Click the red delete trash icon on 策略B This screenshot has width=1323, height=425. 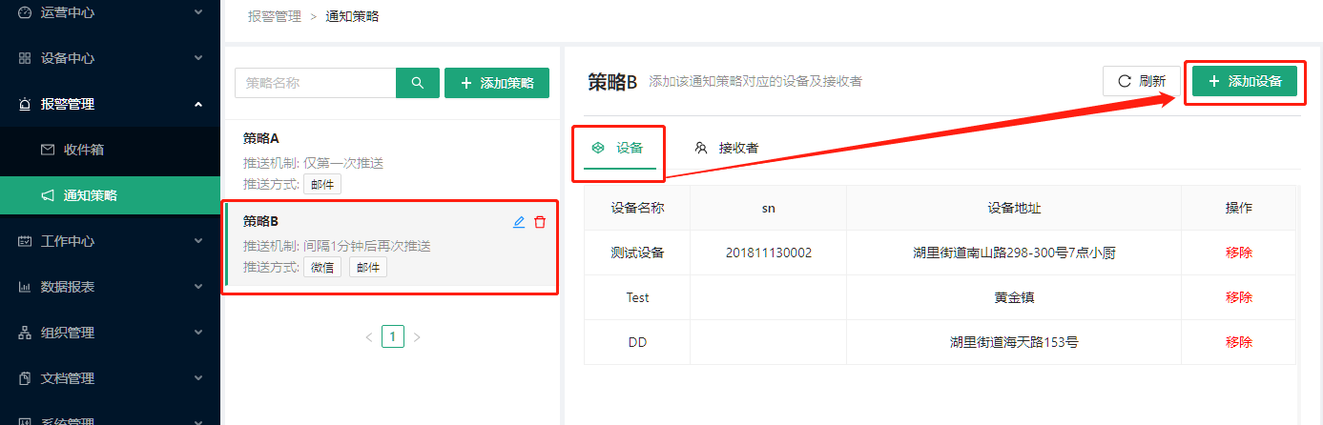click(x=540, y=222)
